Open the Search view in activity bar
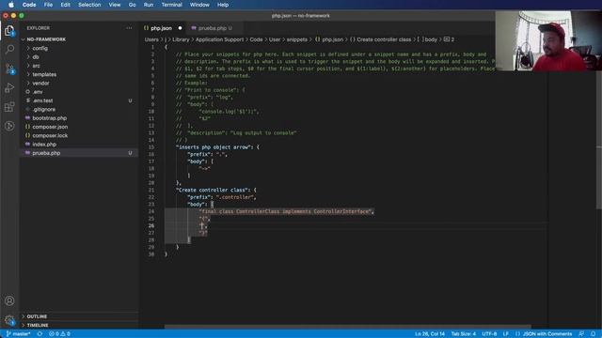 9,50
